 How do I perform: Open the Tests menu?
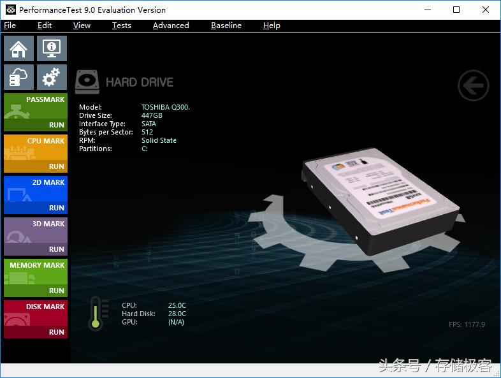point(121,25)
